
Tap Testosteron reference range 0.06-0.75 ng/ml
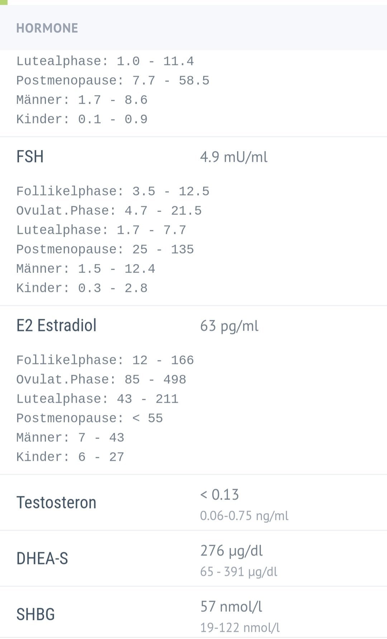click(244, 516)
